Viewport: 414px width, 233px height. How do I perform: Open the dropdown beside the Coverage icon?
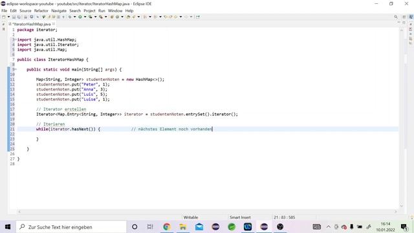tap(95, 17)
